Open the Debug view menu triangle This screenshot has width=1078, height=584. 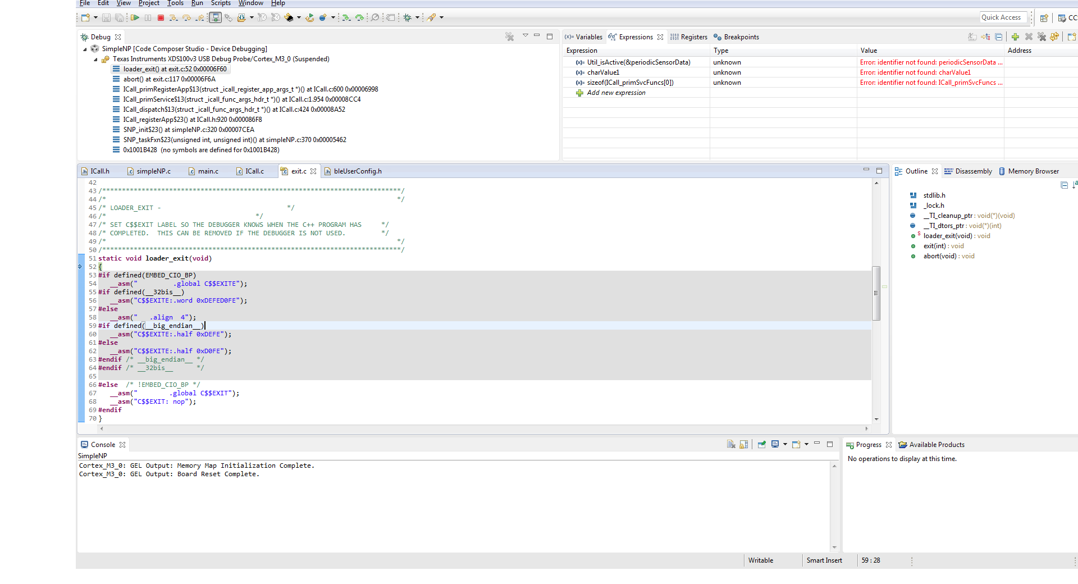tap(526, 35)
